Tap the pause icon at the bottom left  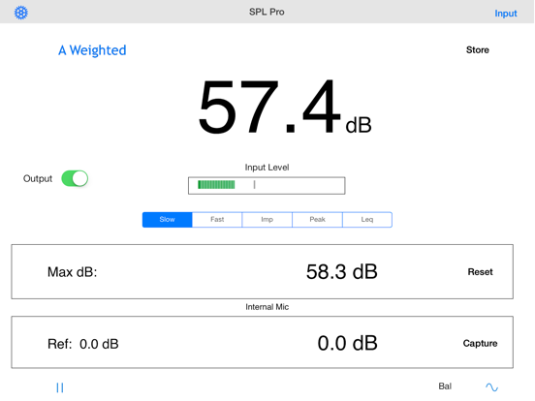point(60,387)
